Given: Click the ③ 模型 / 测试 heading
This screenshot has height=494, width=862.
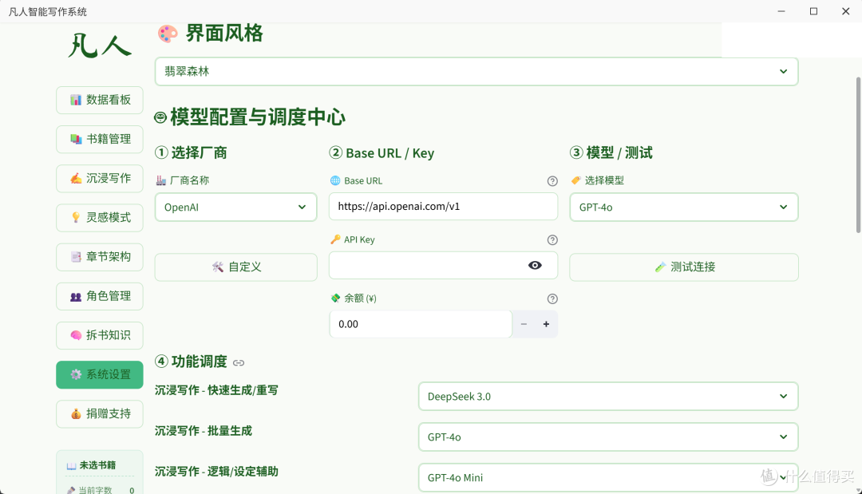Looking at the screenshot, I should coord(611,152).
